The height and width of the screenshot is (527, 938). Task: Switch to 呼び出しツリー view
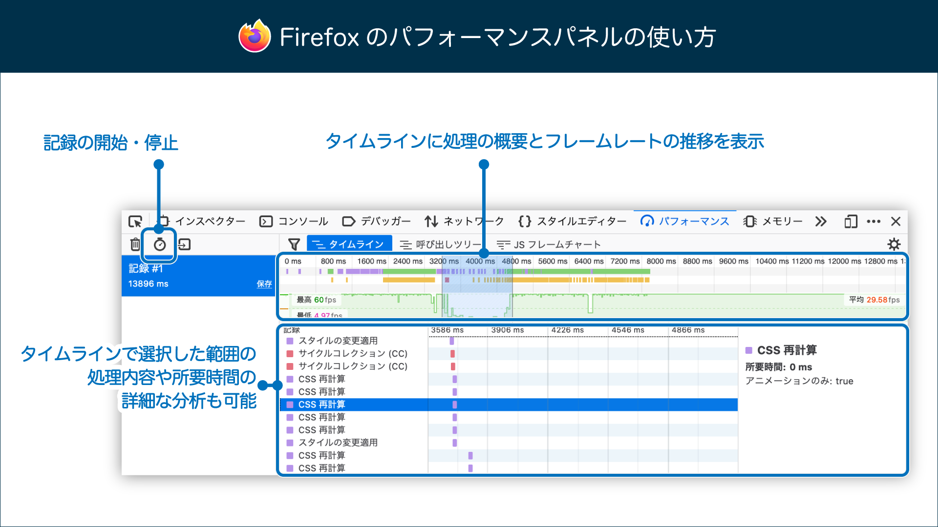[x=441, y=244]
